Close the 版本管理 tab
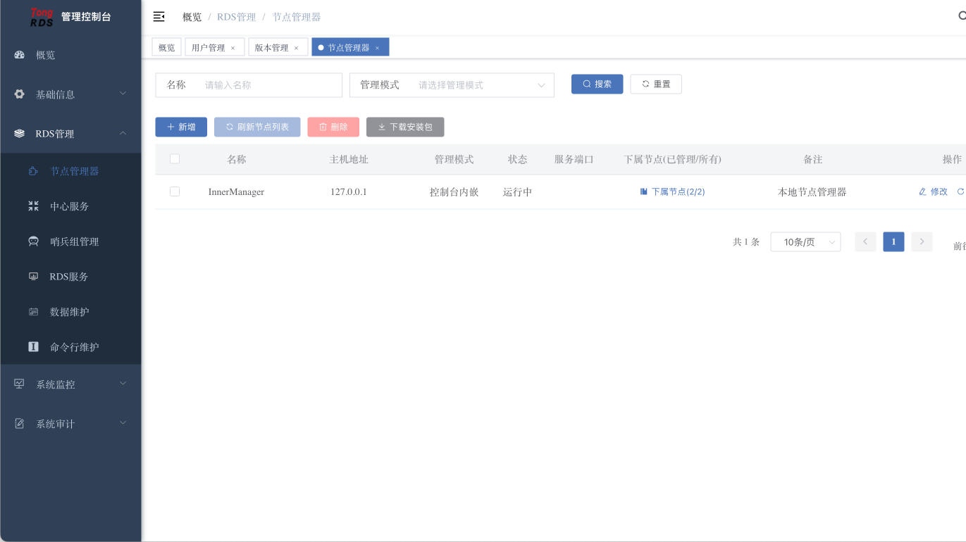 [x=297, y=48]
